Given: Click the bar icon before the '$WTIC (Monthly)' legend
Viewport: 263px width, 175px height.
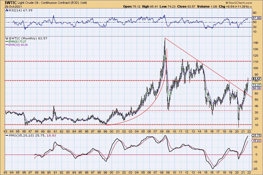Looking at the screenshot, I should point(7,38).
